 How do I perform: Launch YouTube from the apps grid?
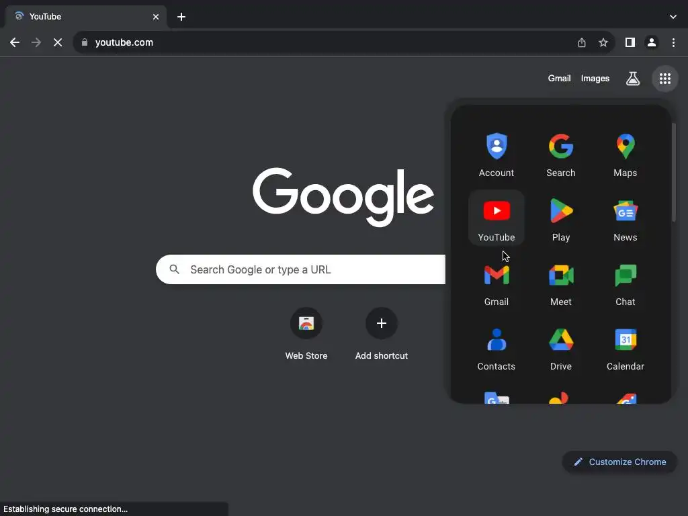click(x=497, y=218)
